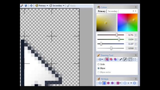Click the green value field showing 0.834

pyautogui.click(x=130, y=39)
